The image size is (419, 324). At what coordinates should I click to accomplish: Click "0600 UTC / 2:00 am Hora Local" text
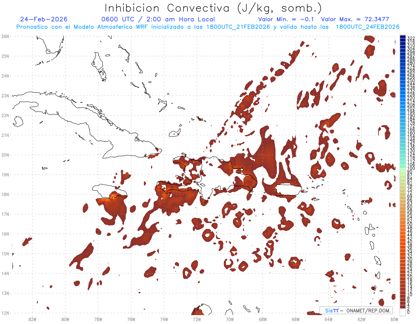158,19
